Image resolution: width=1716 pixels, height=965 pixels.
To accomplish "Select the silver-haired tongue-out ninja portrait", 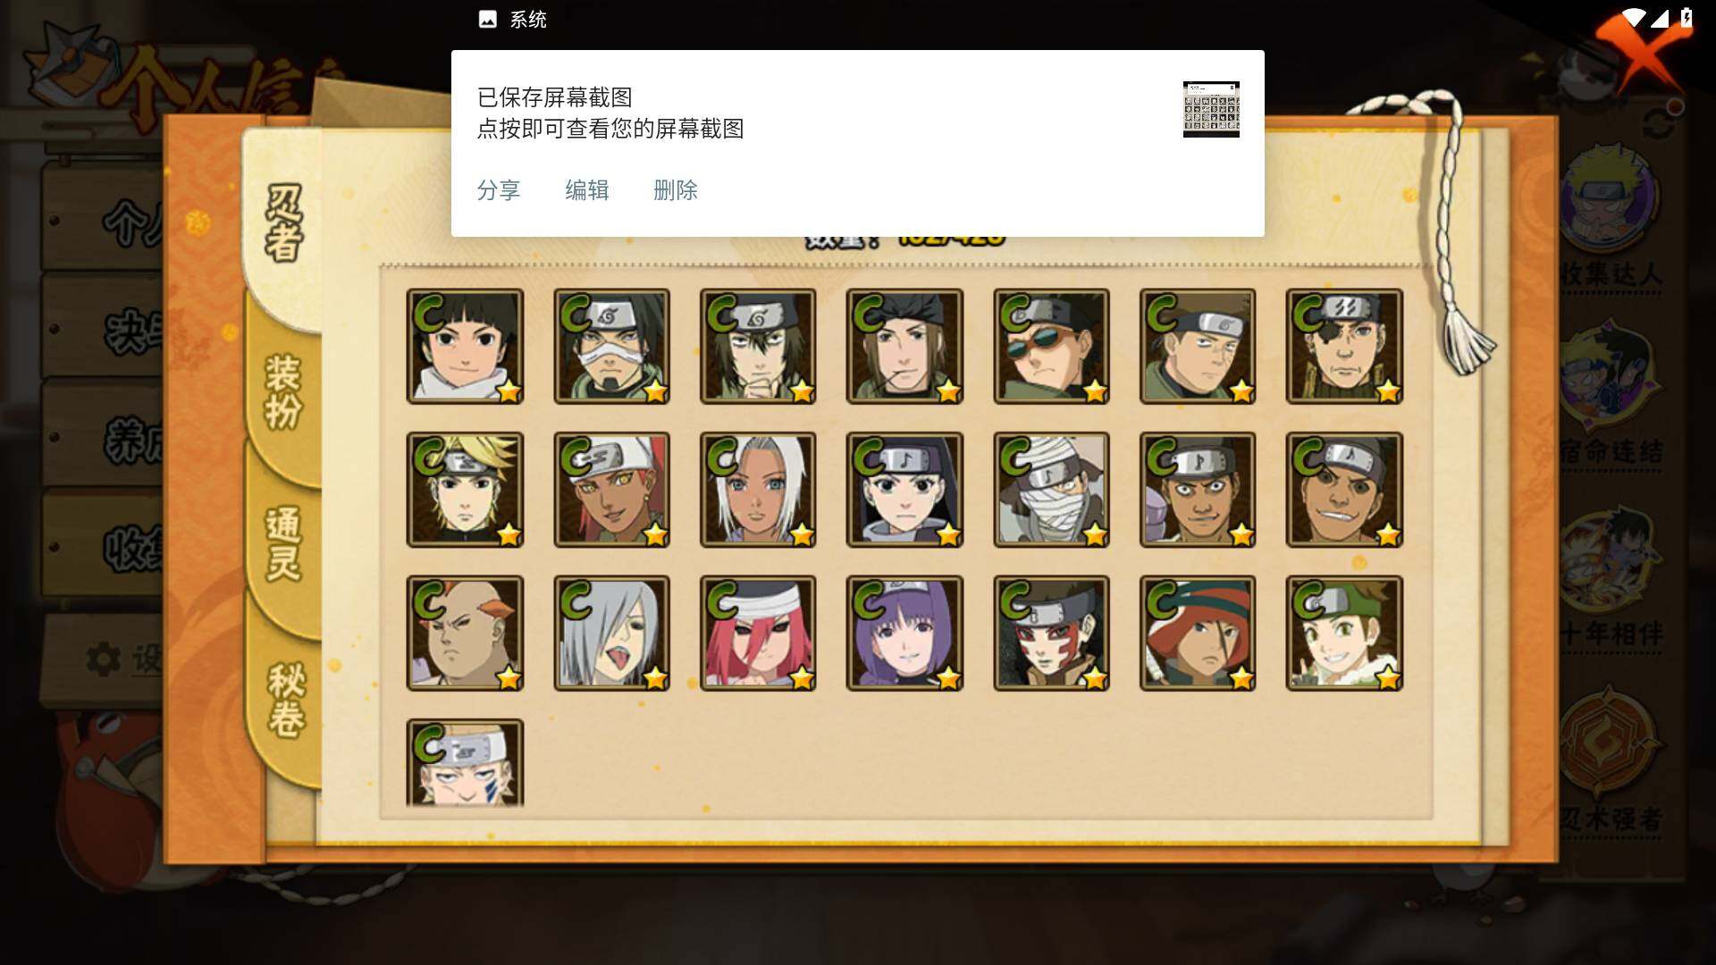I will (611, 633).
